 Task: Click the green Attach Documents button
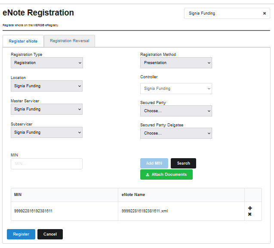point(166,175)
